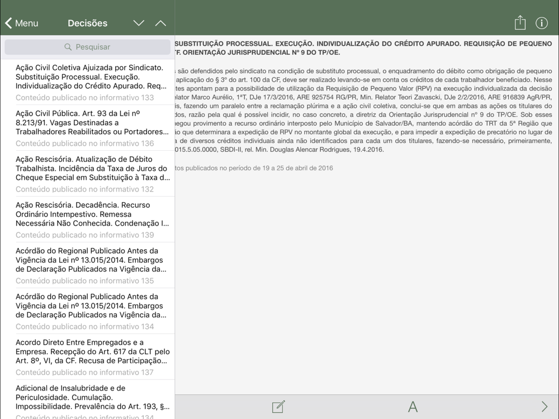Tap 'Conteúdo publicado no informativo 137' subtitle
The width and height of the screenshot is (559, 419).
84,372
